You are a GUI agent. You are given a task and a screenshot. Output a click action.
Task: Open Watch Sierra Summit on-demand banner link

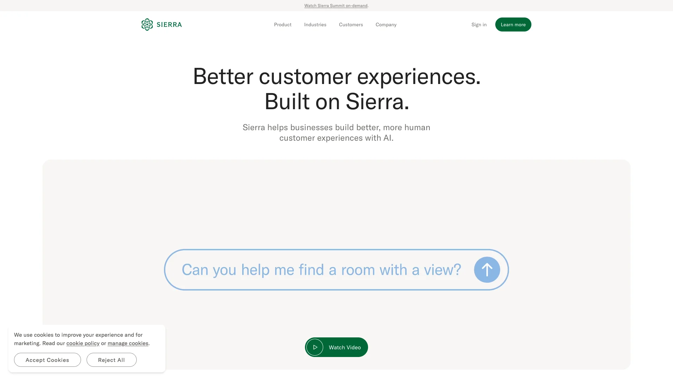pos(336,6)
